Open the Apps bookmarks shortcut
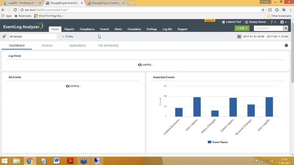The width and height of the screenshot is (294, 165). click(x=6, y=16)
